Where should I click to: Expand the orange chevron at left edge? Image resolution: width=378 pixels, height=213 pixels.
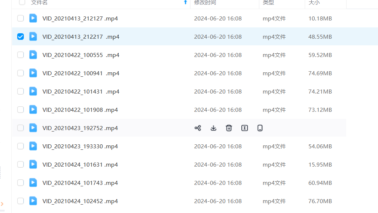coord(2,204)
